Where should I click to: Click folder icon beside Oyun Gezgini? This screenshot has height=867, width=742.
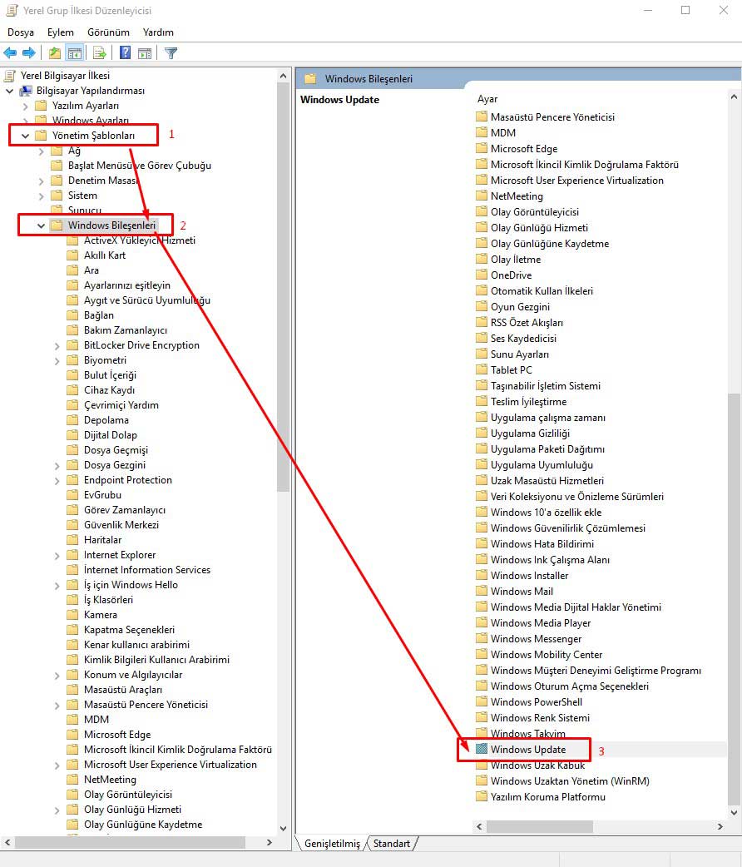coord(482,307)
